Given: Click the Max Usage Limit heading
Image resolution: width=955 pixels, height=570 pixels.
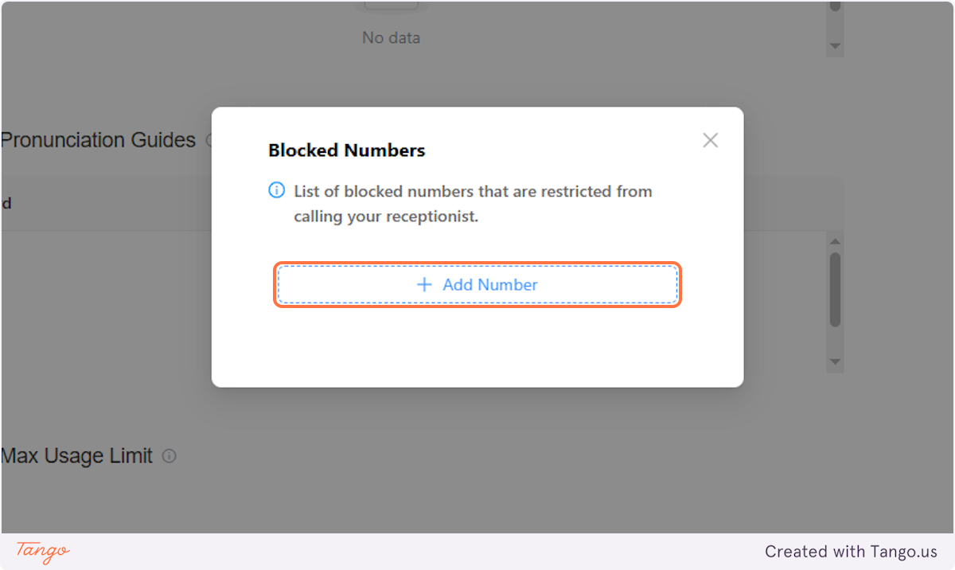Looking at the screenshot, I should (x=76, y=456).
